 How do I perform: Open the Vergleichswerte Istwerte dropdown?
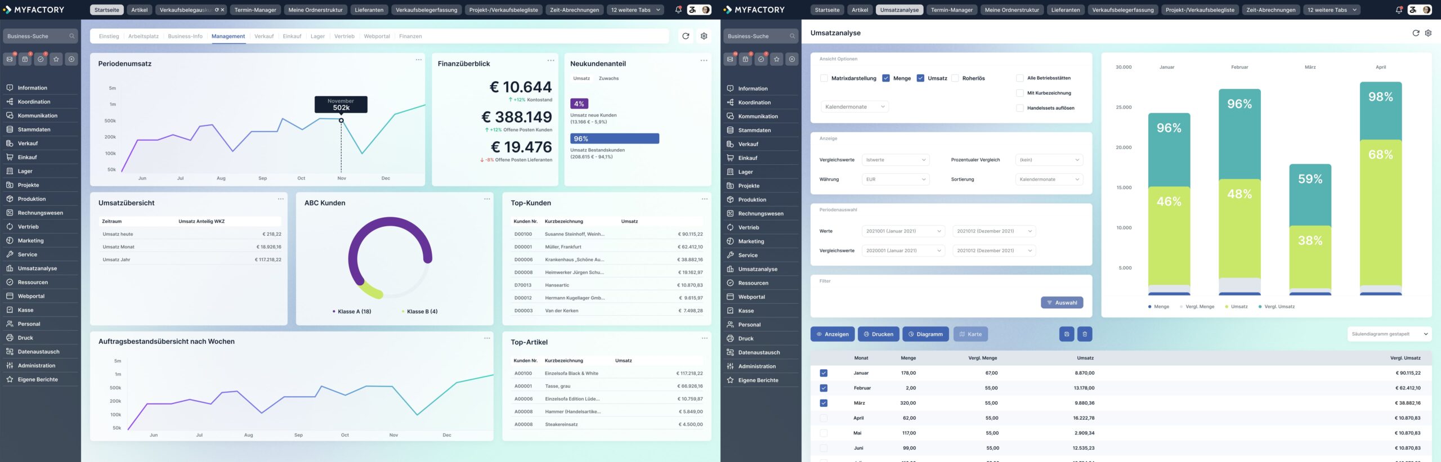pos(896,160)
